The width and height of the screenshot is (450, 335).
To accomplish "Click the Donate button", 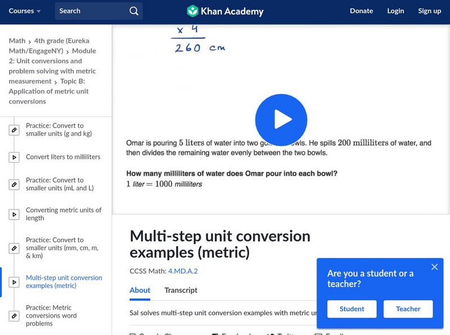I will point(361,11).
